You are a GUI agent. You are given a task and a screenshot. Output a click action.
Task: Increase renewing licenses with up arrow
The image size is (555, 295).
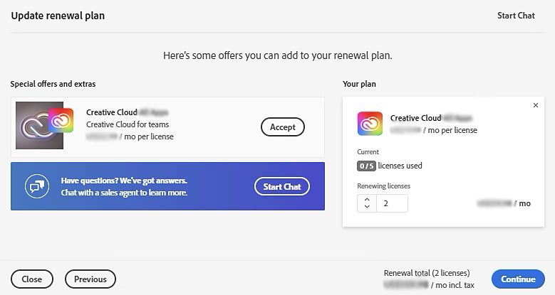tap(367, 200)
